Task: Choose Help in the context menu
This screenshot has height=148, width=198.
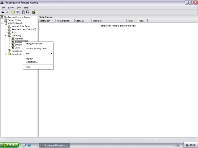Action: pos(38,67)
